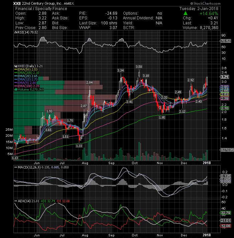This screenshot has width=234, height=238.
Task: Click the 21.01 ADX axis tag
Action: point(226,220)
